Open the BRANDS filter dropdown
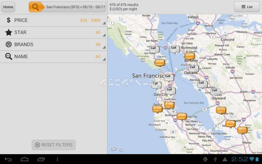This screenshot has height=164, width=262. [53, 45]
